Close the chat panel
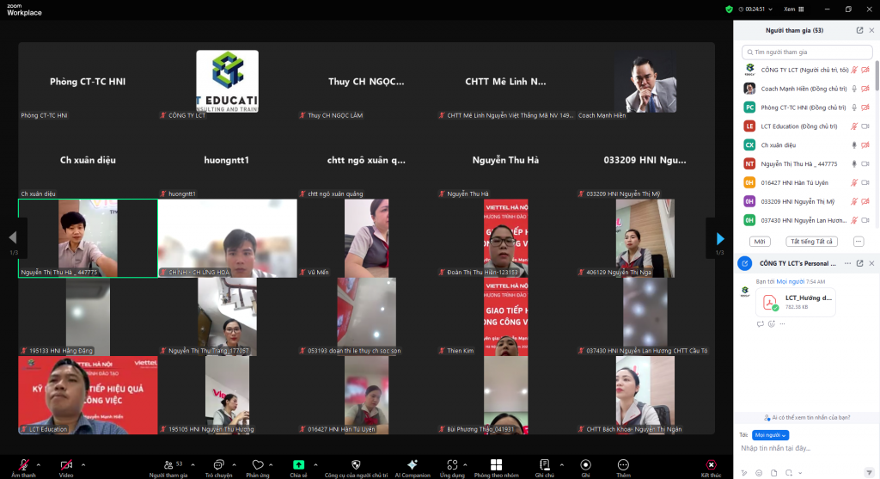This screenshot has height=479, width=880. (871, 263)
